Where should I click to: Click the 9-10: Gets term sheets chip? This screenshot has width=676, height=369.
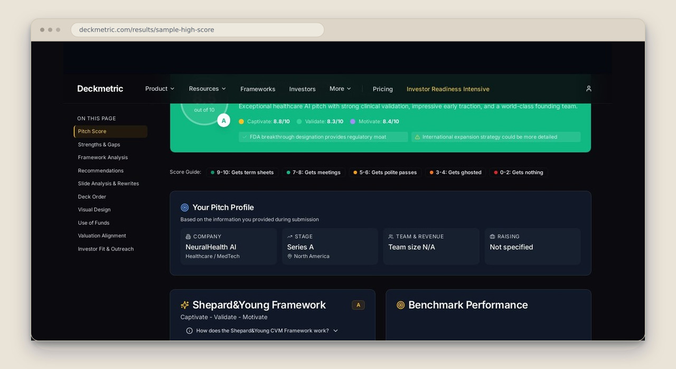[242, 172]
